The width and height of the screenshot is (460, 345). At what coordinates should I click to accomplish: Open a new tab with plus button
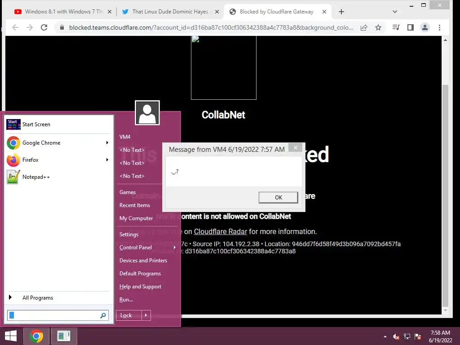click(341, 12)
